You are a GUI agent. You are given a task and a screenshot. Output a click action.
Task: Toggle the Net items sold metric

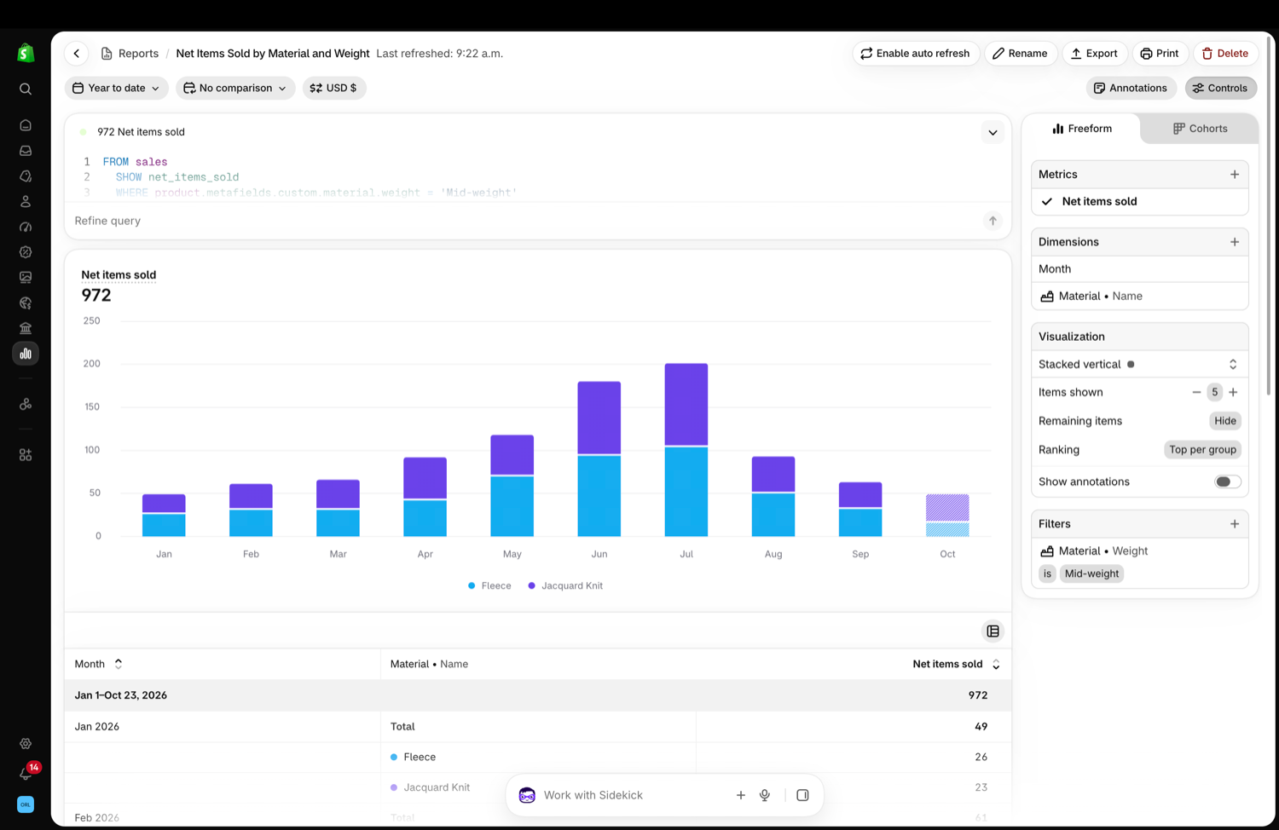pos(1139,202)
